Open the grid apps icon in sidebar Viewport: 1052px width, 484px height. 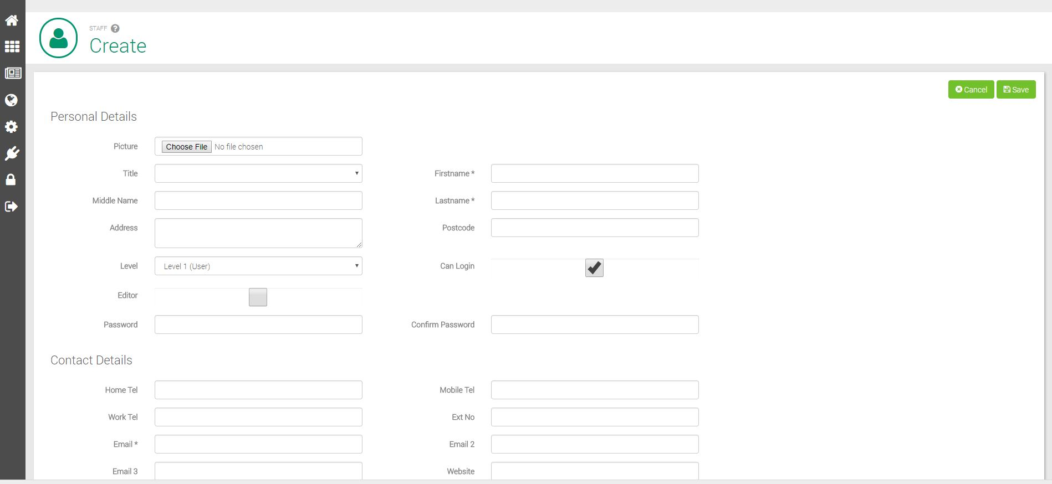coord(12,47)
